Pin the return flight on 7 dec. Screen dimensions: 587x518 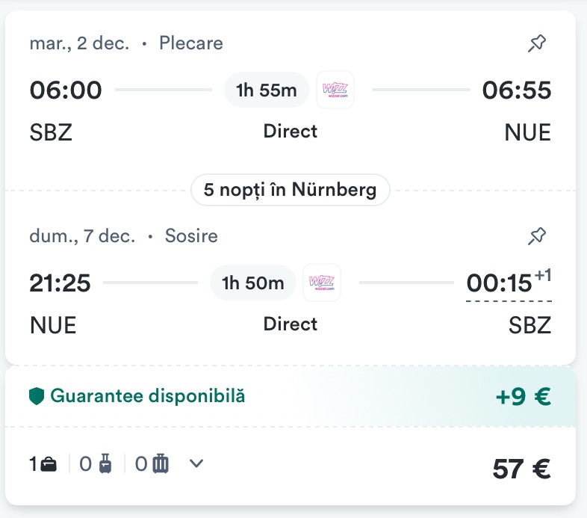pyautogui.click(x=536, y=237)
